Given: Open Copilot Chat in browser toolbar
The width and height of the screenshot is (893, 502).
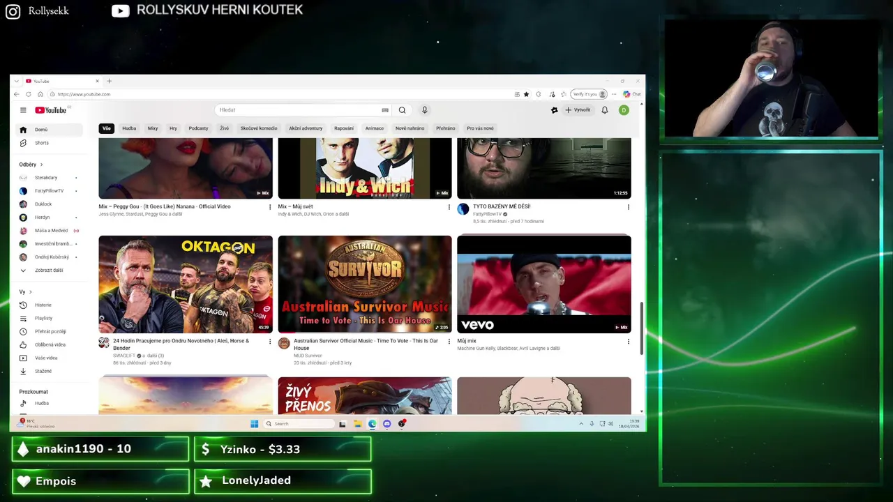Looking at the screenshot, I should click(632, 94).
